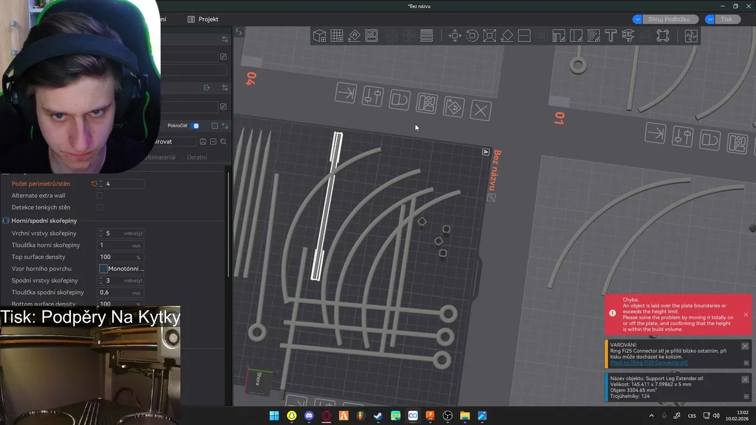This screenshot has width=756, height=425.
Task: Click Slicuj Podložku button
Action: coord(669,19)
